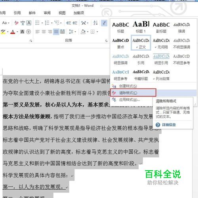
Task: Switch to the 邮件 ribbon tab
Action: pyautogui.click(x=32, y=13)
